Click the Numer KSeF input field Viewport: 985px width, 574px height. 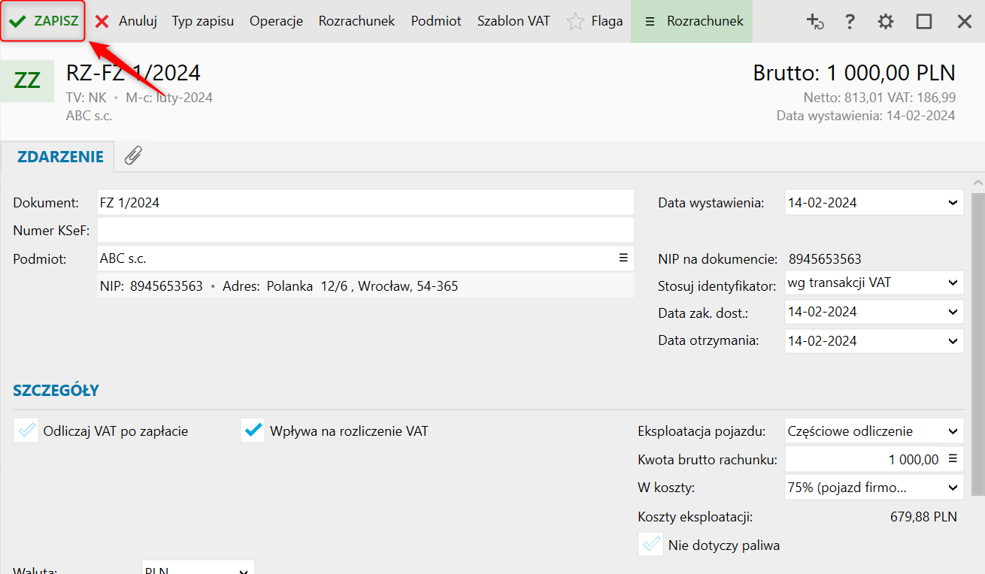tap(365, 231)
